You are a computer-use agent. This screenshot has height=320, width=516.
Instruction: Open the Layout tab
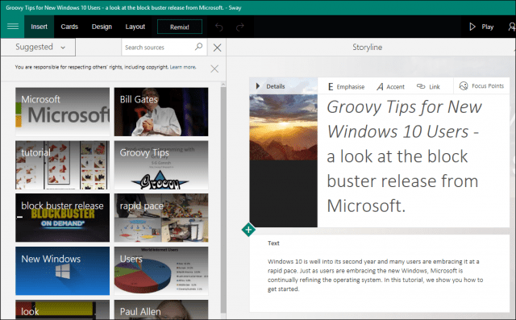135,27
